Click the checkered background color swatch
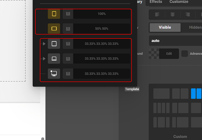202x140 pixels. pyautogui.click(x=154, y=53)
